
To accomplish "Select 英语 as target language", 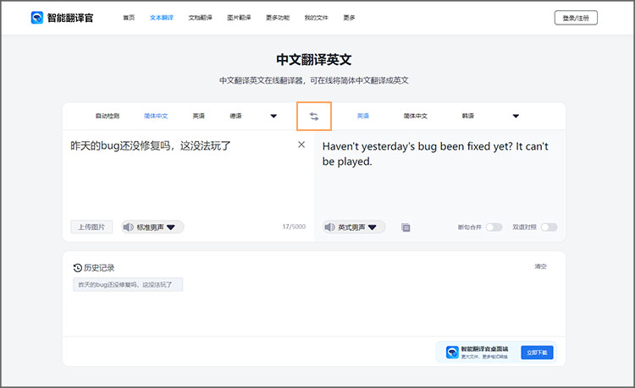I will tap(363, 116).
